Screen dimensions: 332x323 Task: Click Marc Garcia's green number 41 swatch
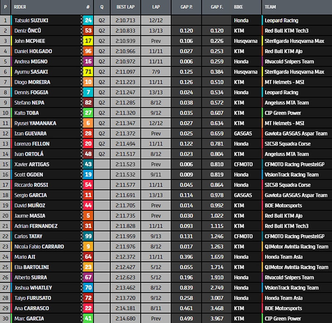pyautogui.click(x=88, y=318)
